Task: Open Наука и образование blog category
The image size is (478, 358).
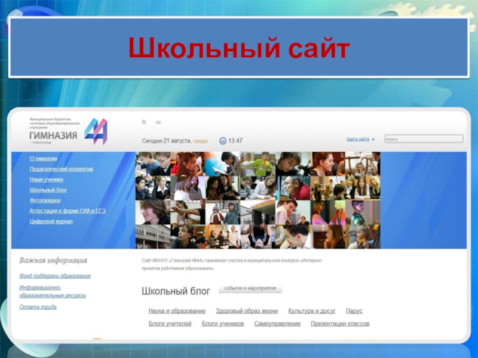Action: tap(177, 311)
